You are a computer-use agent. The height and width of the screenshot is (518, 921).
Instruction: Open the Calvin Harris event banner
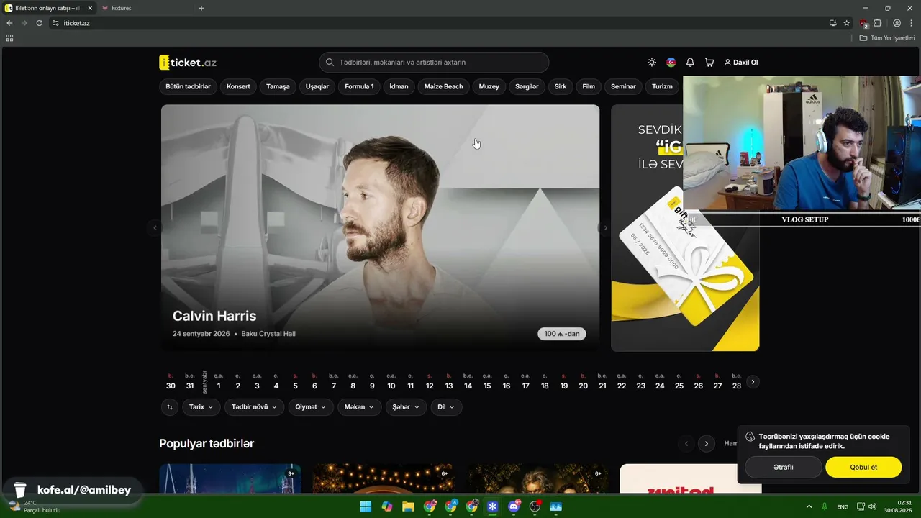coord(380,227)
